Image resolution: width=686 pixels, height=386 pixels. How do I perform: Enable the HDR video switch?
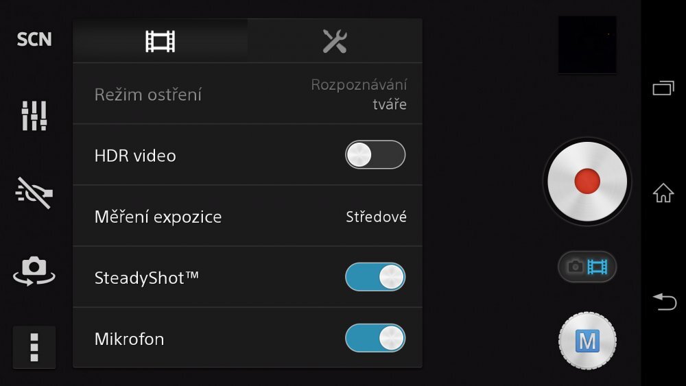tap(375, 155)
